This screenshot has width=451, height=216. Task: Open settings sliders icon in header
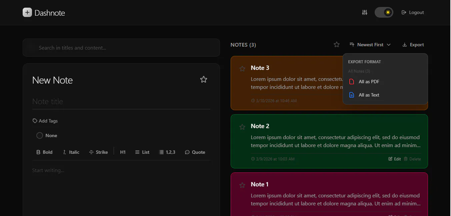[x=365, y=12]
